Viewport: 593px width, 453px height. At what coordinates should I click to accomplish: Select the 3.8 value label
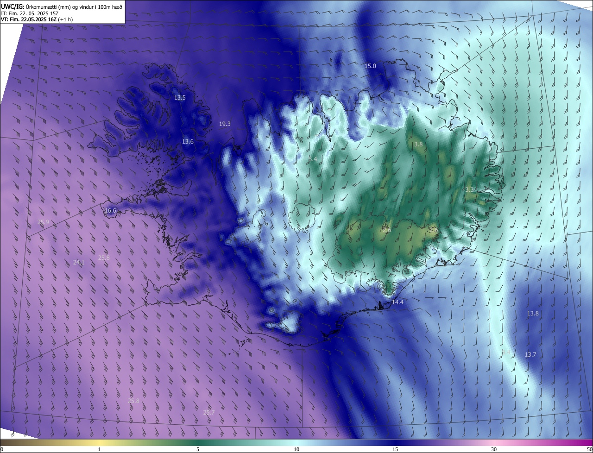[418, 145]
